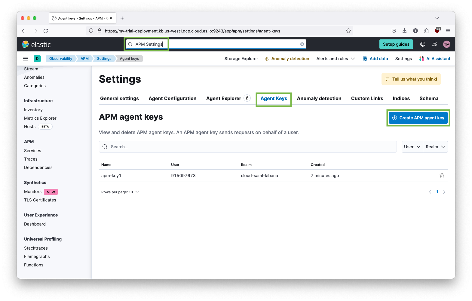Open Dependencies in sidebar
Screen dimensions: 472x301
[x=38, y=167]
